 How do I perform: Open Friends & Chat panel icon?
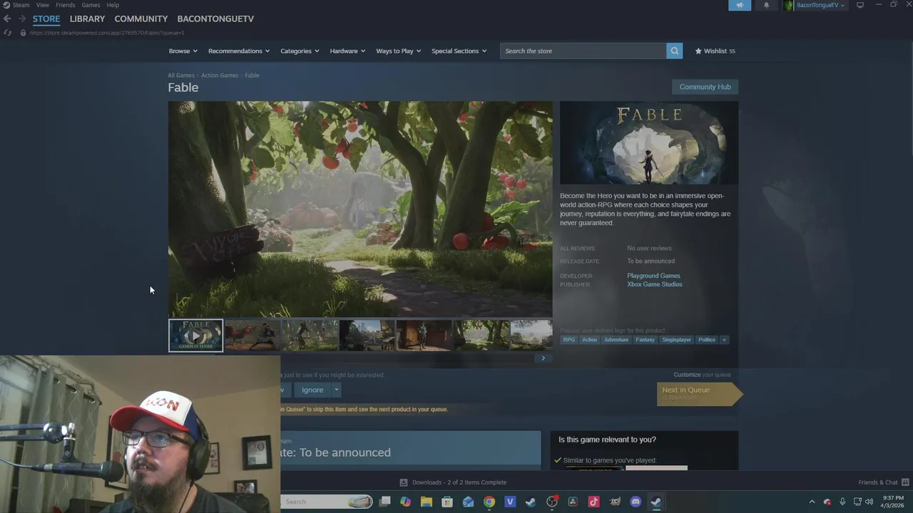pos(905,482)
